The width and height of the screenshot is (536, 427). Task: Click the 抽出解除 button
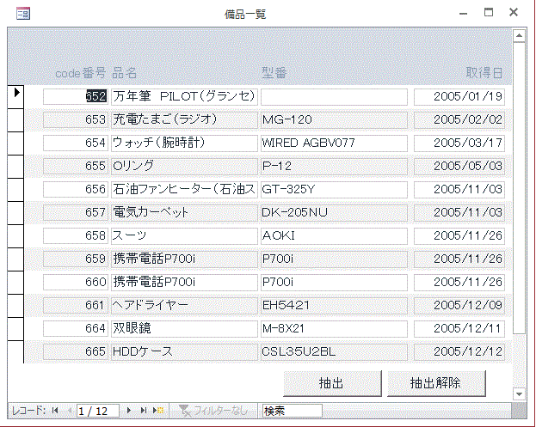pyautogui.click(x=436, y=383)
